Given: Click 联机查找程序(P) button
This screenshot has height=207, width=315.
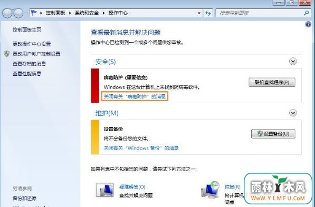Looking at the screenshot, I should (272, 82).
